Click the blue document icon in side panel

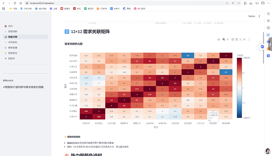tap(268, 56)
